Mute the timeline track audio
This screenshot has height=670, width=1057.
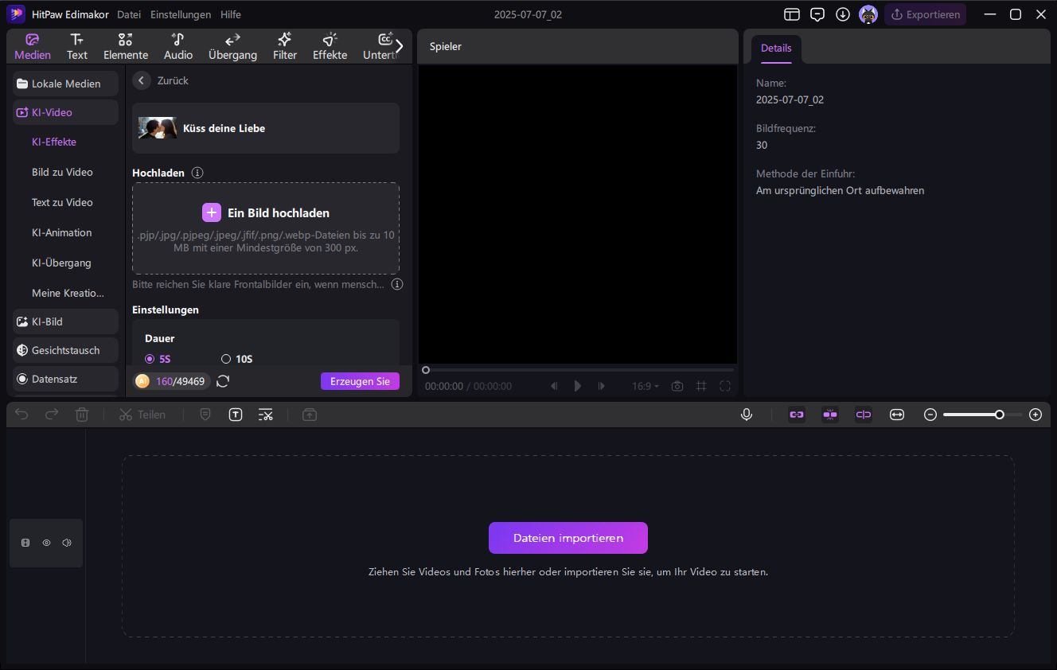click(x=67, y=543)
